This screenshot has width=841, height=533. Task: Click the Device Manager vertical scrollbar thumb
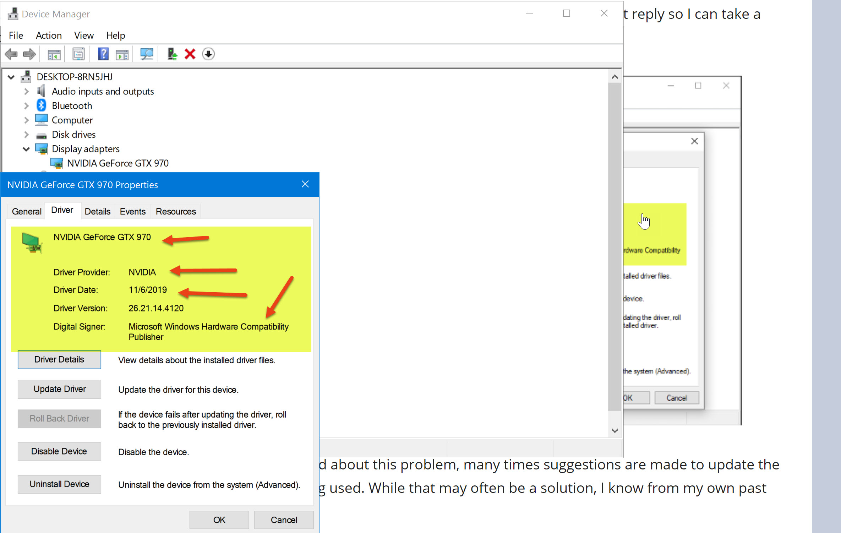pos(615,247)
